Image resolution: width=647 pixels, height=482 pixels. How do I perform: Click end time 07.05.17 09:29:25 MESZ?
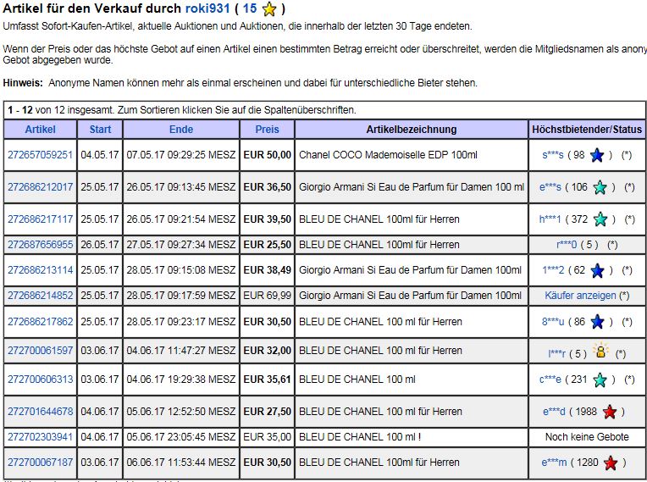[181, 155]
